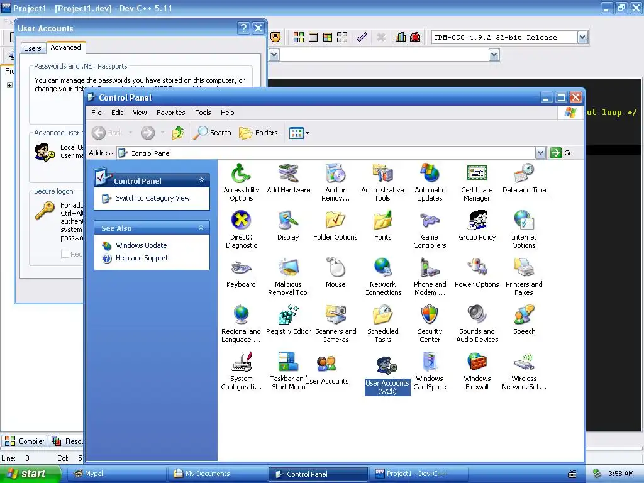Open Windows Firewall icon

[477, 371]
